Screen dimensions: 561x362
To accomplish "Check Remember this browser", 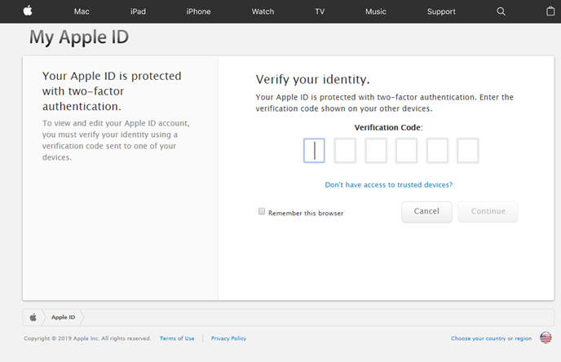I will click(x=262, y=211).
